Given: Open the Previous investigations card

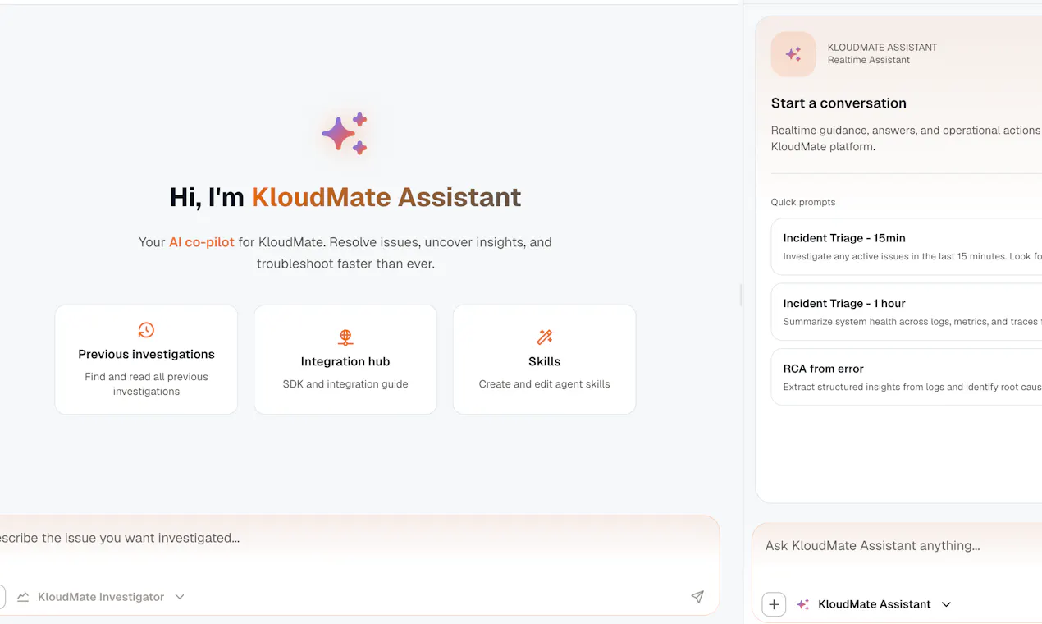Looking at the screenshot, I should pyautogui.click(x=146, y=360).
